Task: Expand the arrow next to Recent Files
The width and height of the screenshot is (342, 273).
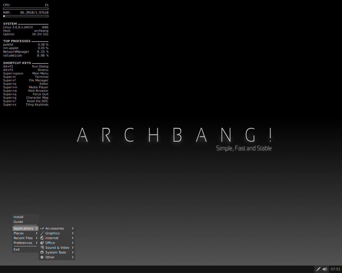Action: [37, 238]
